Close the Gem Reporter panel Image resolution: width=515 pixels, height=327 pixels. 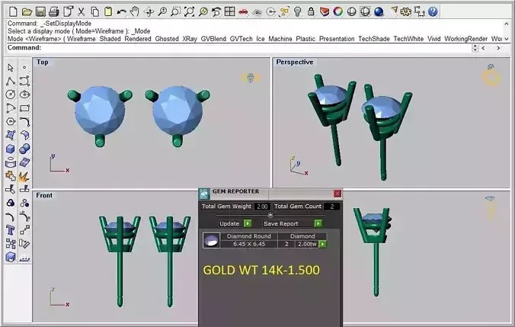pyautogui.click(x=337, y=194)
